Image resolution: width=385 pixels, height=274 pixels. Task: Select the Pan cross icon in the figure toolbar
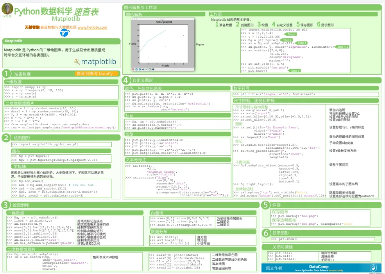pos(143,69)
